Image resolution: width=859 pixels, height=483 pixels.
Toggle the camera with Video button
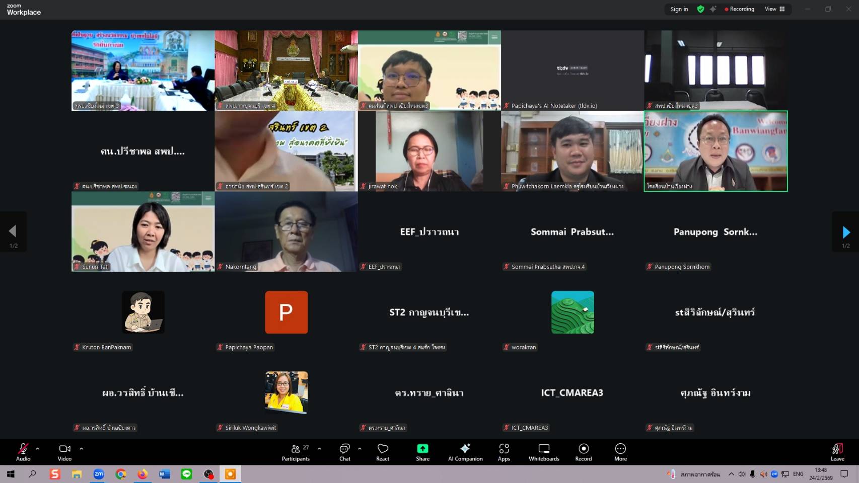(64, 451)
